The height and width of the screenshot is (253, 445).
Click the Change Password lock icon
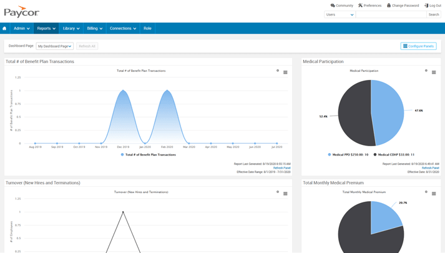389,6
